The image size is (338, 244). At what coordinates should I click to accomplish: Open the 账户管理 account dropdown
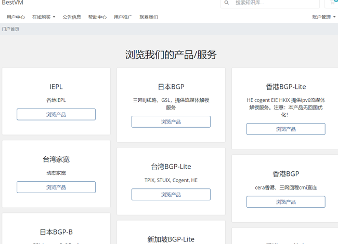pyautogui.click(x=323, y=17)
